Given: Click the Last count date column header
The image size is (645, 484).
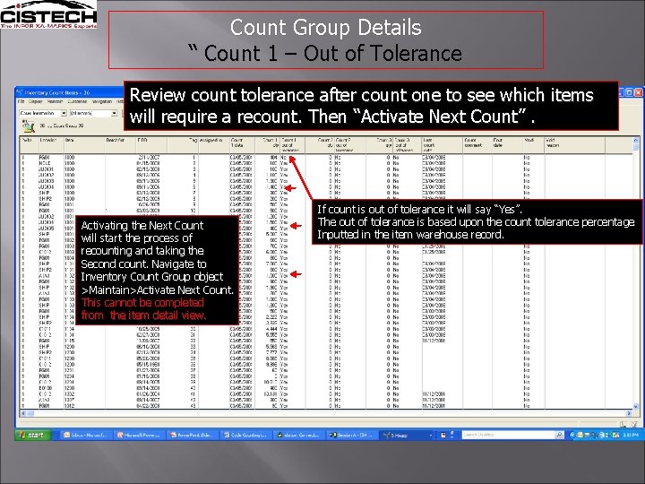Looking at the screenshot, I should coord(443,145).
